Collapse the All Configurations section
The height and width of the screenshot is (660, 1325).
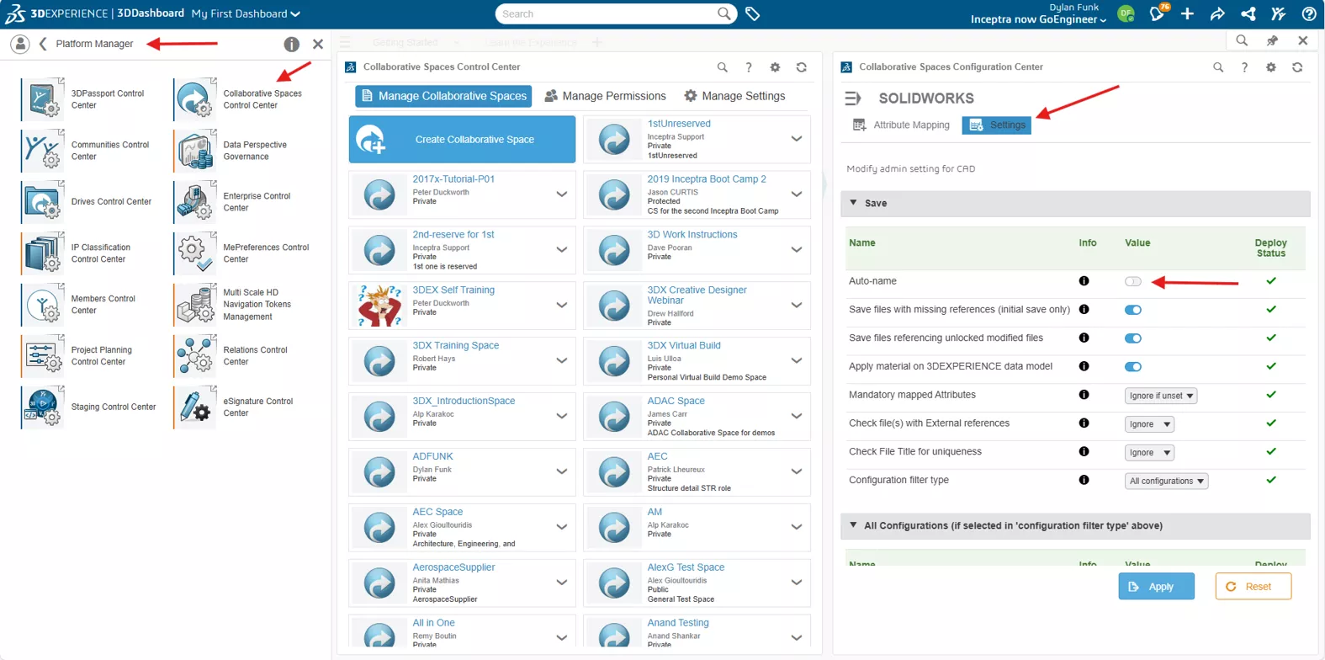pos(853,525)
